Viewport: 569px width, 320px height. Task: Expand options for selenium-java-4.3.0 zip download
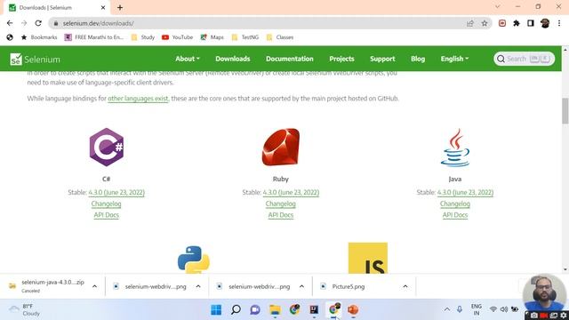click(94, 286)
